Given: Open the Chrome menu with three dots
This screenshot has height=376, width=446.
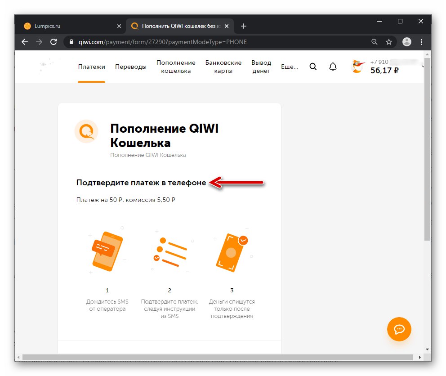Looking at the screenshot, I should pos(421,42).
